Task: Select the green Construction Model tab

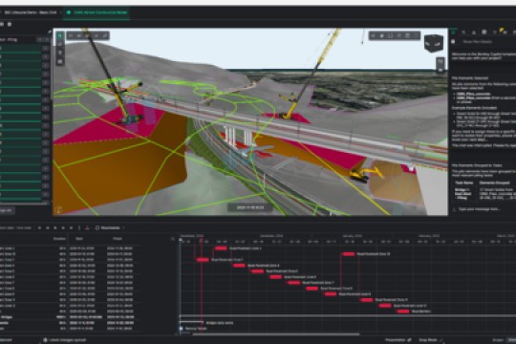Action: click(97, 12)
